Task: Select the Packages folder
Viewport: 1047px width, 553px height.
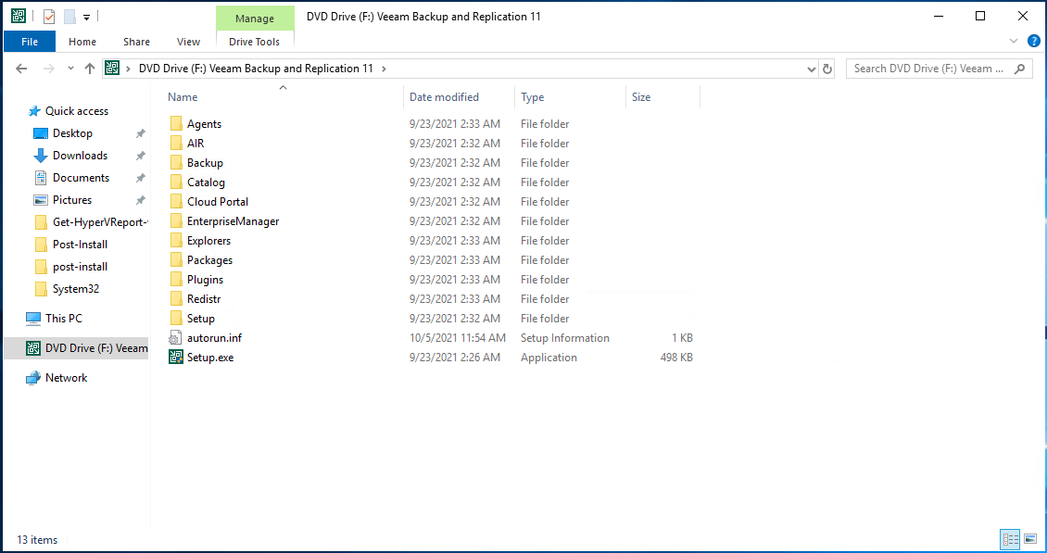Action: 209,259
